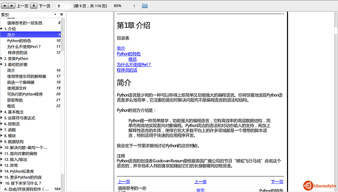Screen dimensions: 338x192
Task: Expand the 8. 模块 tree node
Action: click(x=1, y=136)
